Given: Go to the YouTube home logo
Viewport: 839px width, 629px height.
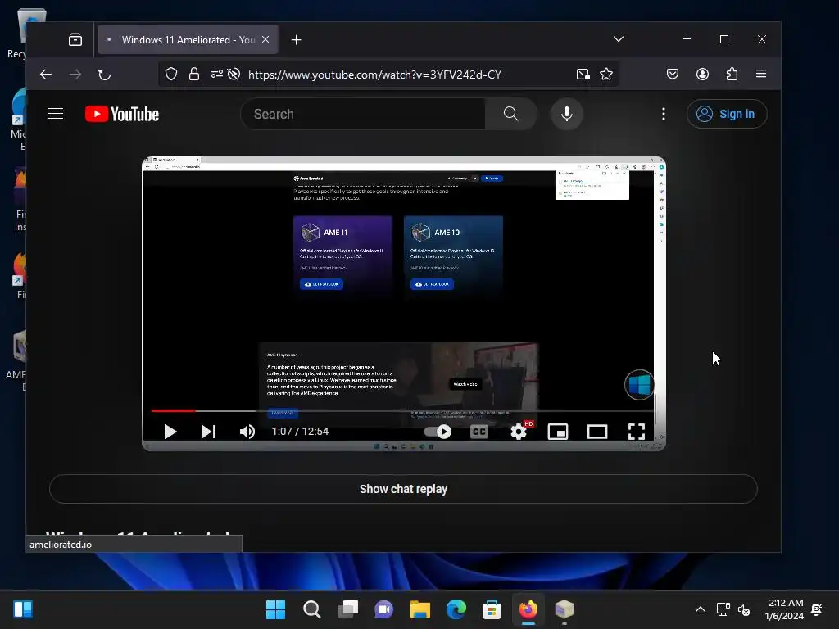Looking at the screenshot, I should [122, 114].
